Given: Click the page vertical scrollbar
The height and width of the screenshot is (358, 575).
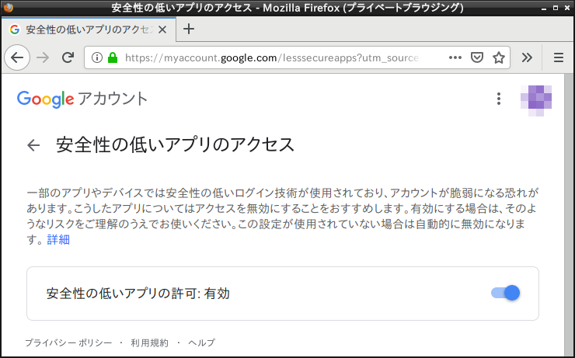Looking at the screenshot, I should click(x=569, y=215).
